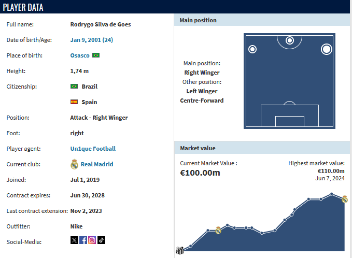Image resolution: width=352 pixels, height=258 pixels.
Task: Open the X (Twitter) social media icon
Action: pos(74,240)
